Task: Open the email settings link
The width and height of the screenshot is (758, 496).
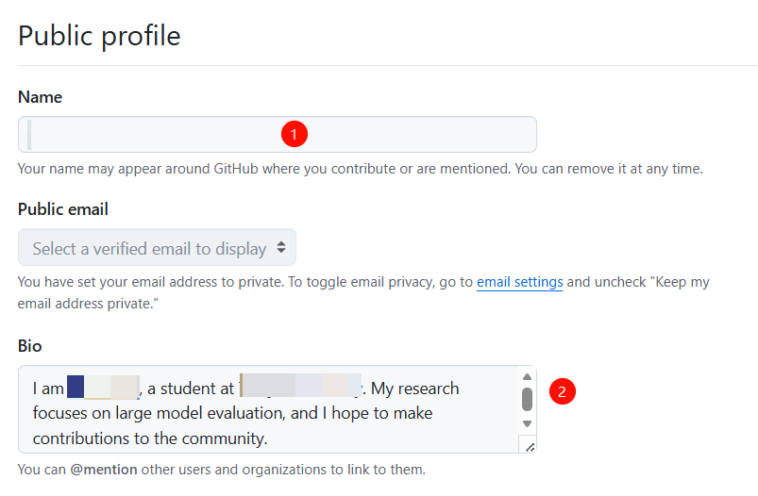Action: [519, 282]
